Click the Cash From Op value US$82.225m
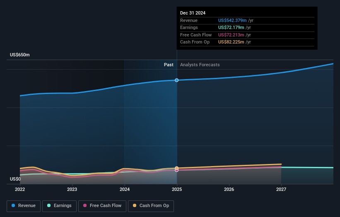This screenshot has width=340, height=217. 231,42
